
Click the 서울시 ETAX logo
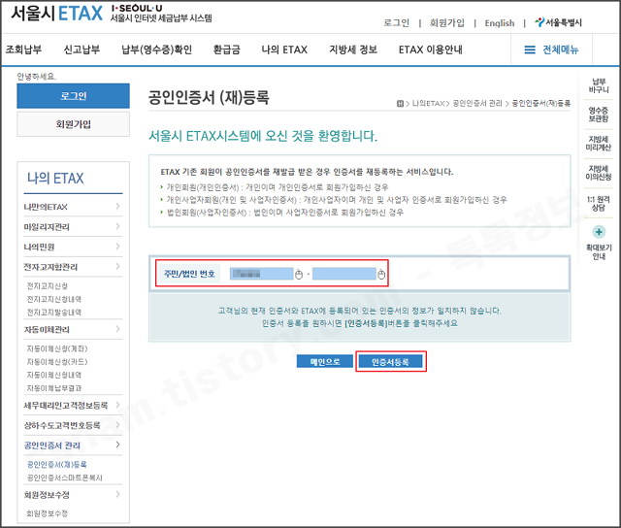56,13
